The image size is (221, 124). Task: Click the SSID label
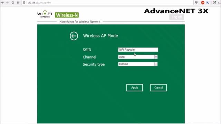[87, 50]
